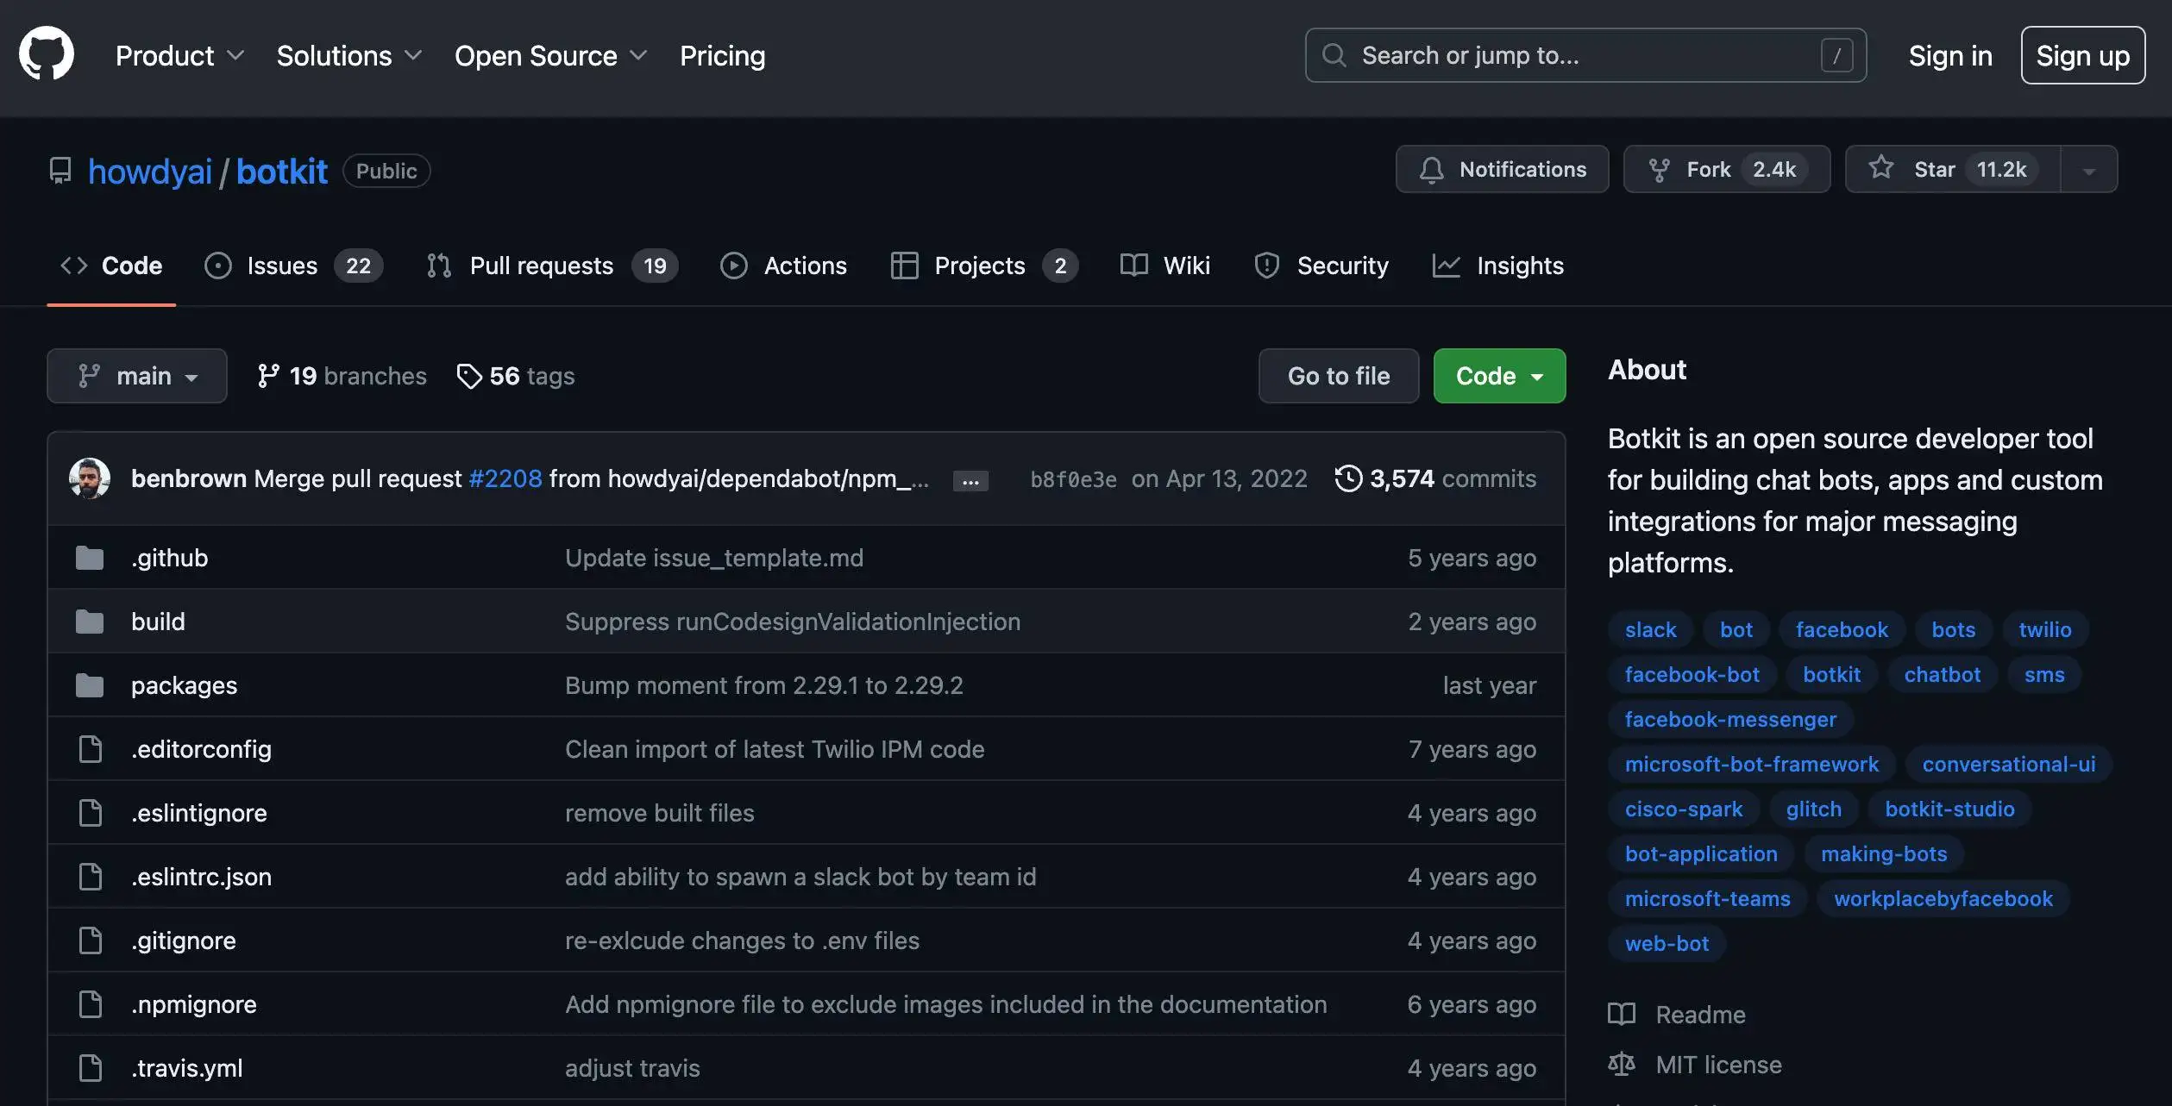This screenshot has width=2172, height=1106.
Task: Click the .eslintignore file icon
Action: click(90, 813)
